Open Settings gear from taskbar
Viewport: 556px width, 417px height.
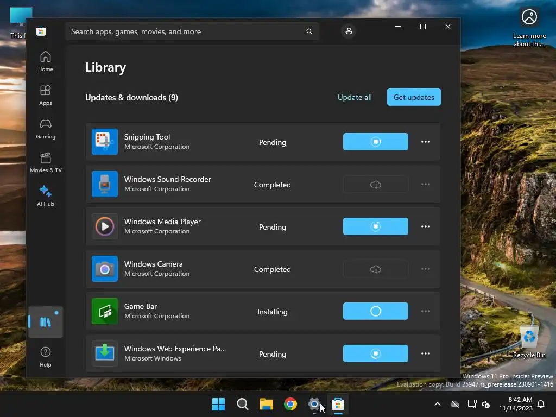(x=314, y=404)
